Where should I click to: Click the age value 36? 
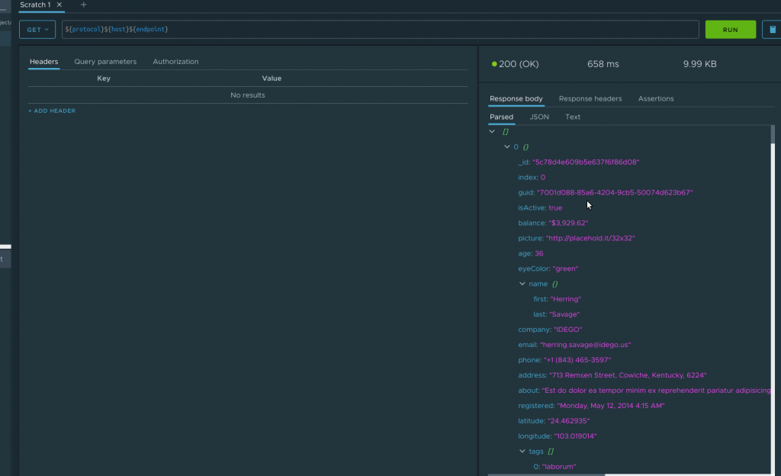[x=539, y=253]
